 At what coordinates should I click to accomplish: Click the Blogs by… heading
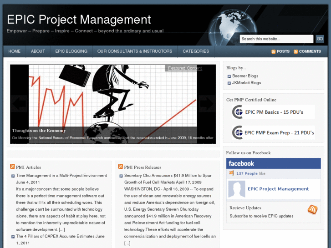tap(237, 68)
